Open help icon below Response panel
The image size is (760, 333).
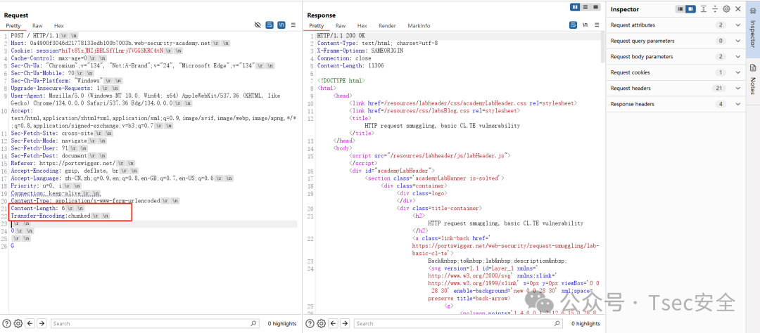coord(310,323)
